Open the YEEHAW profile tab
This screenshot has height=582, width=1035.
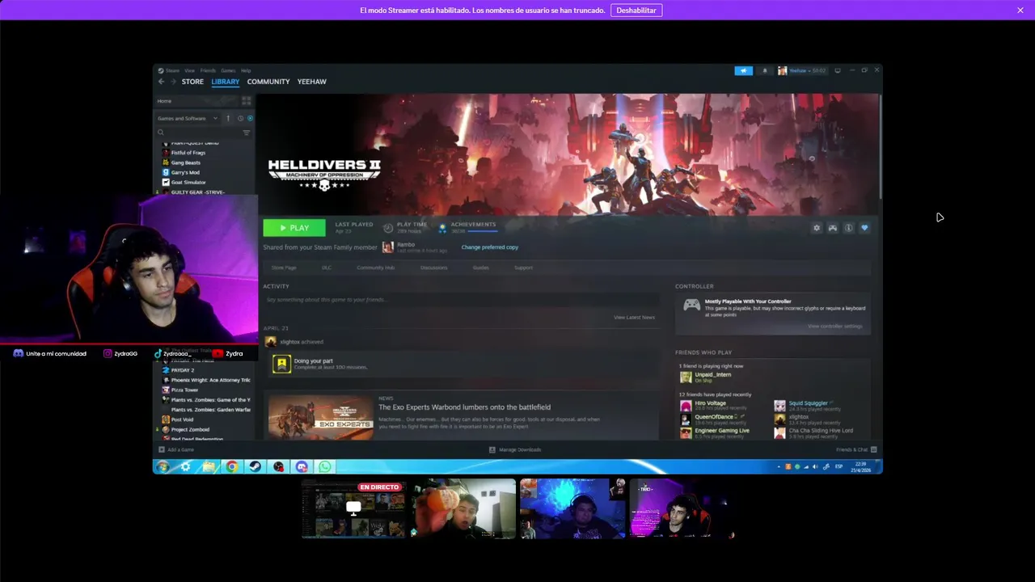pos(311,82)
